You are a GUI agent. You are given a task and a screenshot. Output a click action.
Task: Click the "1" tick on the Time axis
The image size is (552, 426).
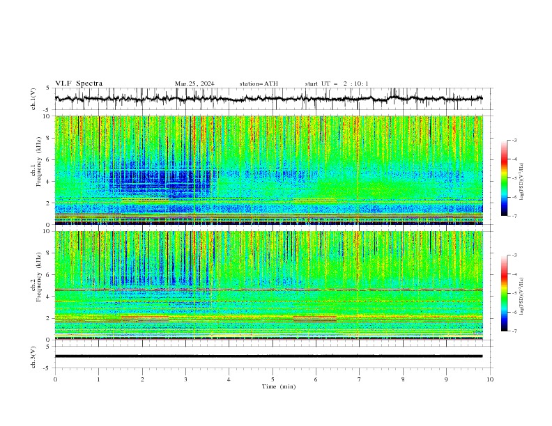(98, 379)
